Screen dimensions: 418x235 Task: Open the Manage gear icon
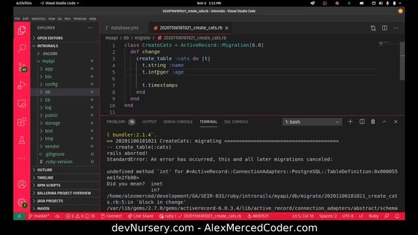(22, 203)
